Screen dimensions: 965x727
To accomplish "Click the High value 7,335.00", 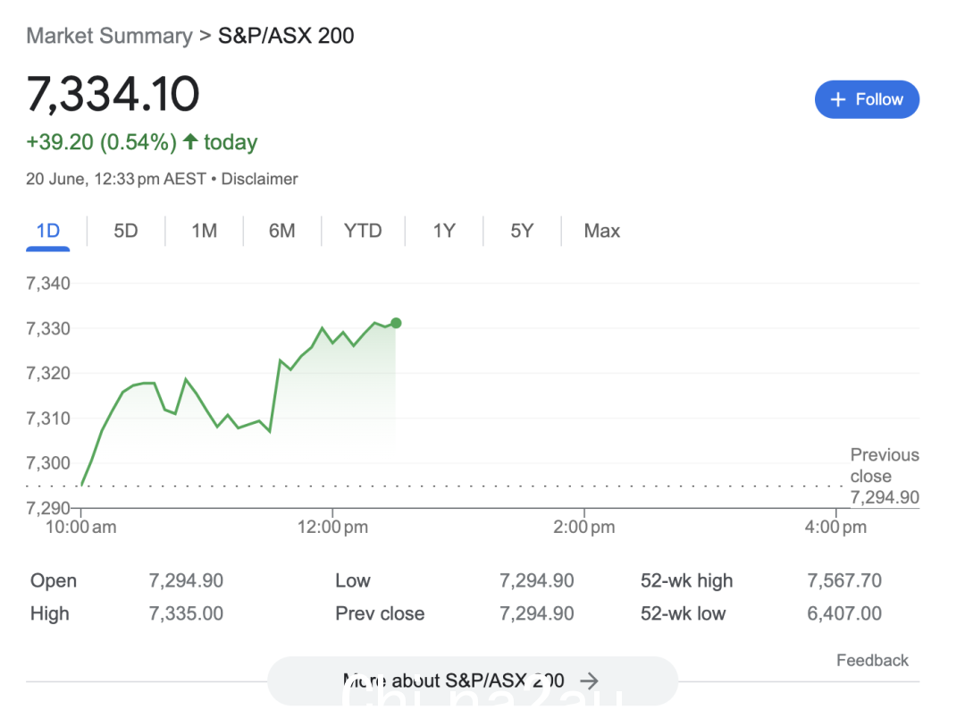I will [x=186, y=613].
